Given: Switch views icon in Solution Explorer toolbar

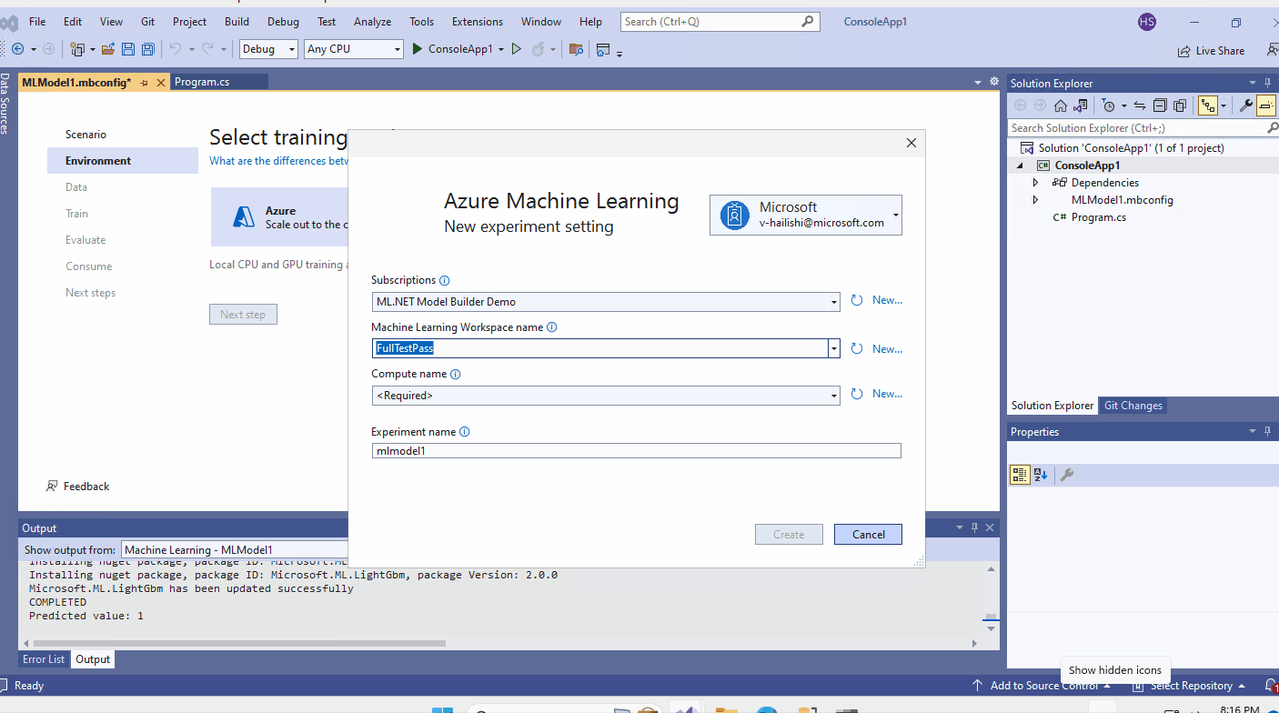Looking at the screenshot, I should click(1079, 105).
